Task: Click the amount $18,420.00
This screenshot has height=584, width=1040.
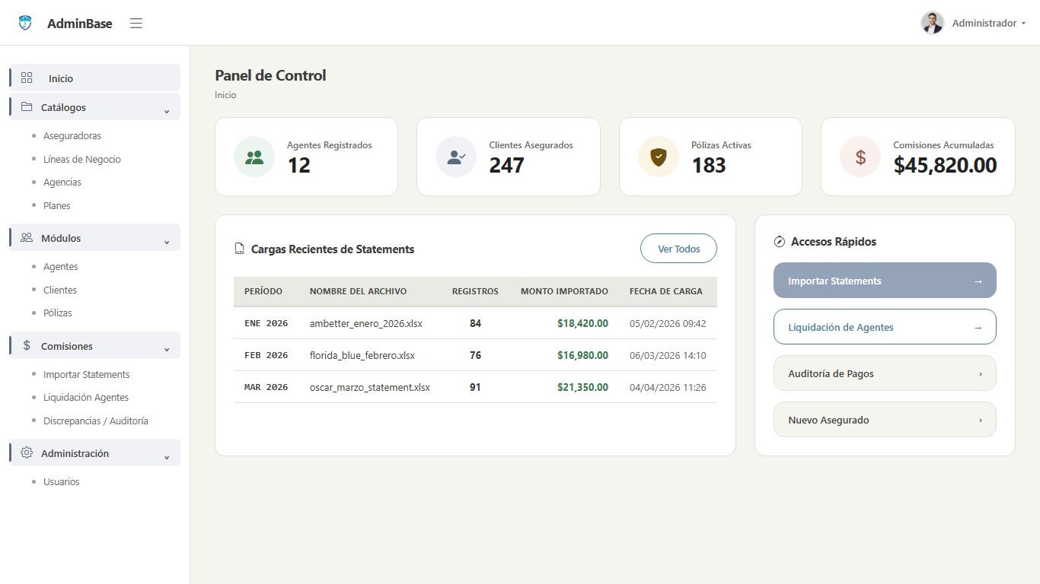Action: 582,323
